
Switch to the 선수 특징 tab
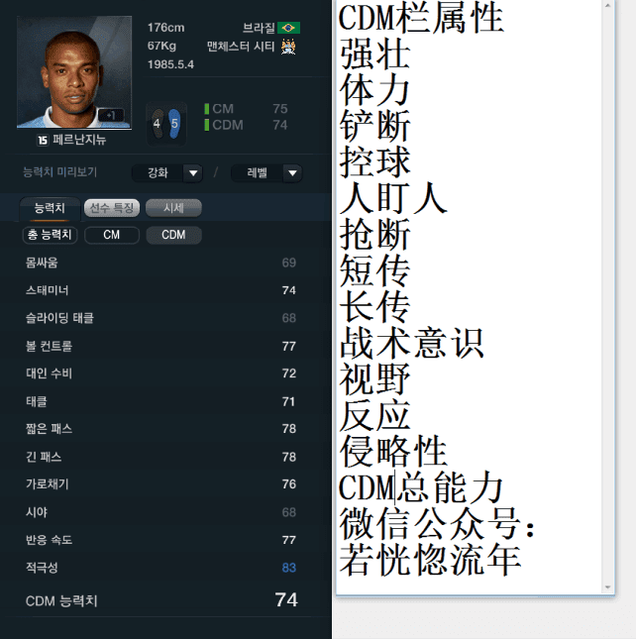click(x=112, y=208)
